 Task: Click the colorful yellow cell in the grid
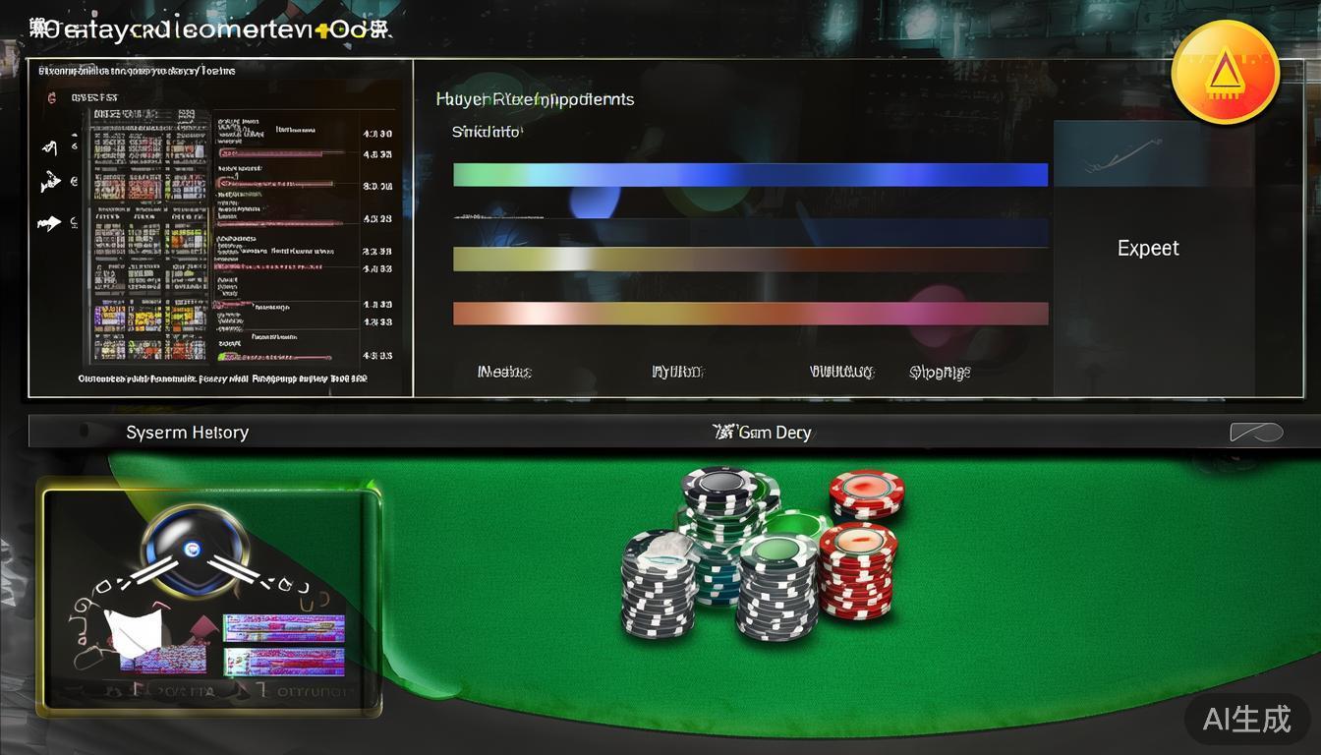point(146,319)
